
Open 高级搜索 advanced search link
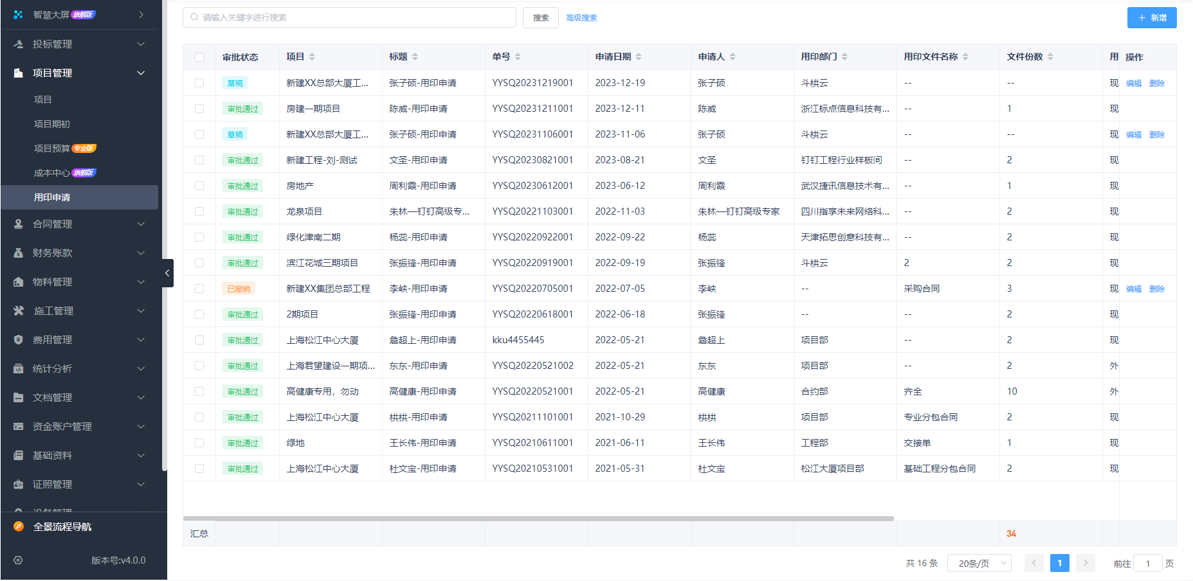[x=581, y=17]
